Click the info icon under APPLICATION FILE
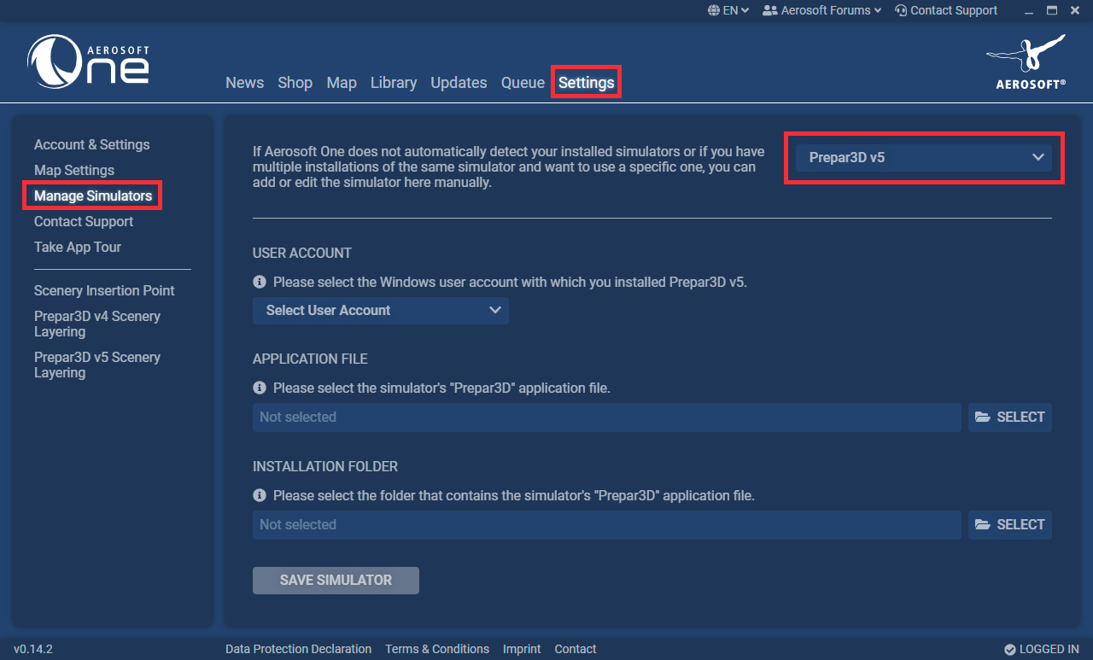Image resolution: width=1093 pixels, height=660 pixels. 260,388
